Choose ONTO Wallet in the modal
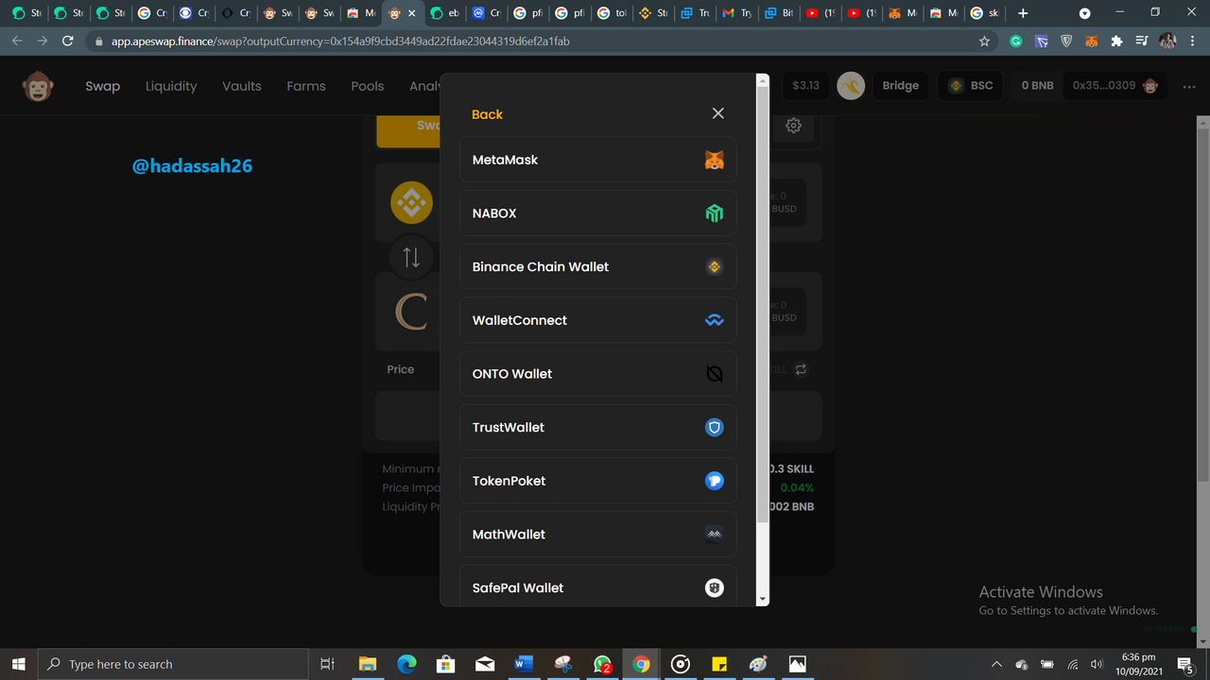The image size is (1210, 680). click(x=597, y=374)
